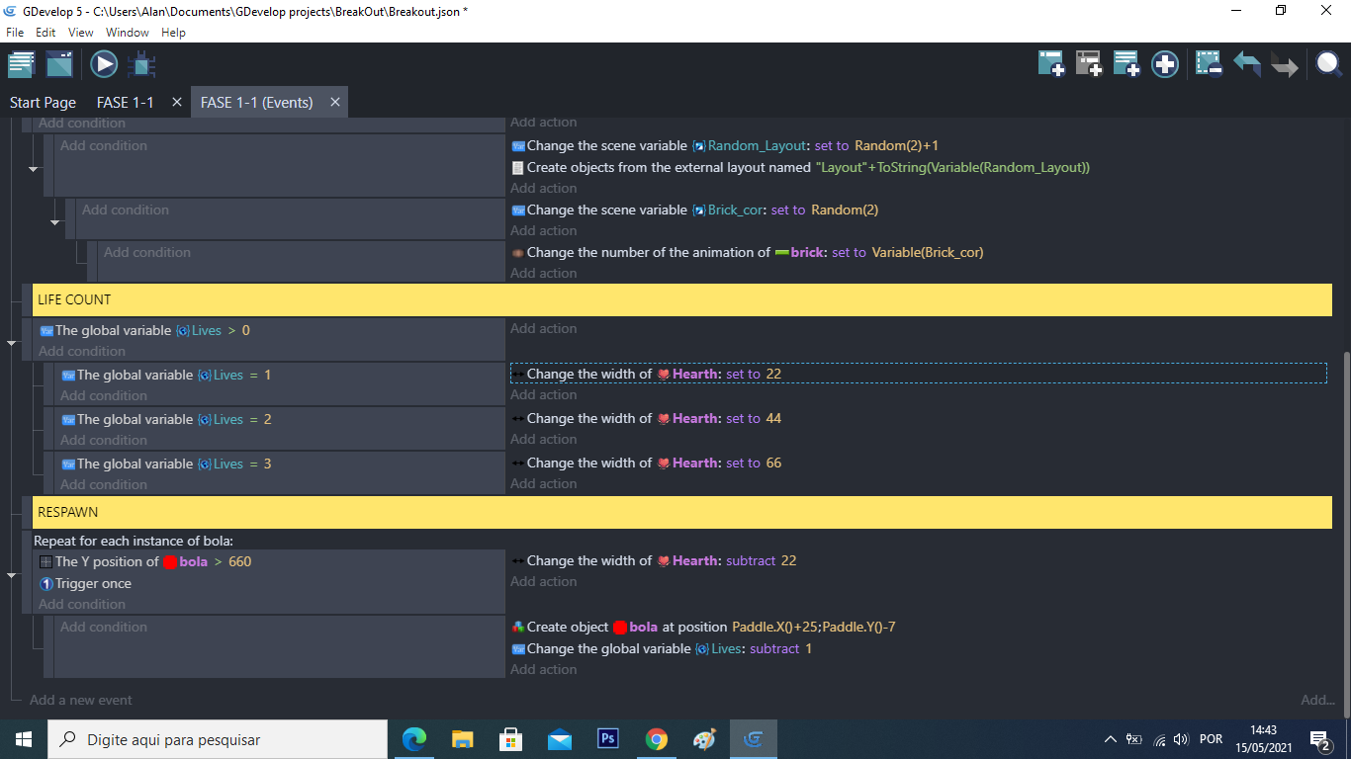The image size is (1351, 759).
Task: Select the 'Lives = 2' condition
Action: coord(166,419)
